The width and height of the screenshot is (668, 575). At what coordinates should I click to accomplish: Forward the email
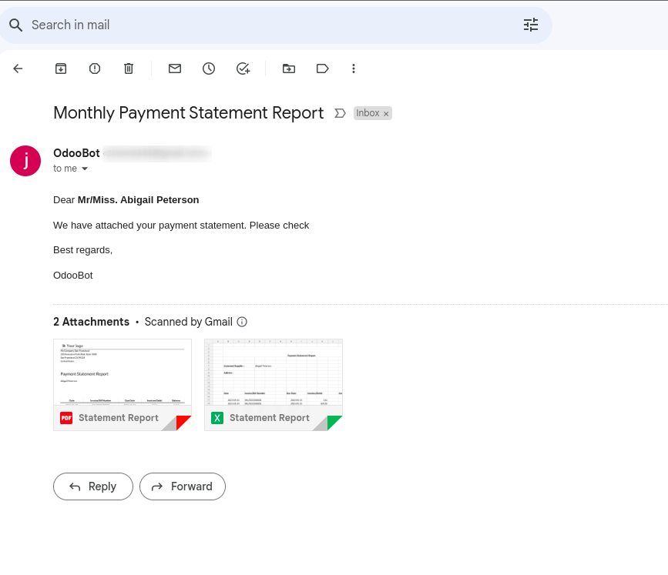pos(183,486)
